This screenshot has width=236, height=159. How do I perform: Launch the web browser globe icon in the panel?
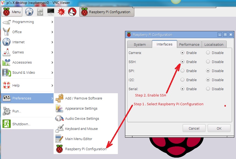(29, 12)
